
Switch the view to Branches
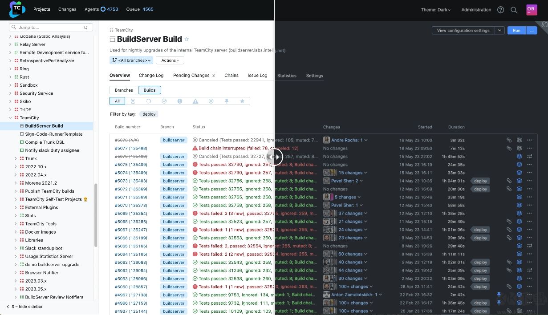pos(124,90)
